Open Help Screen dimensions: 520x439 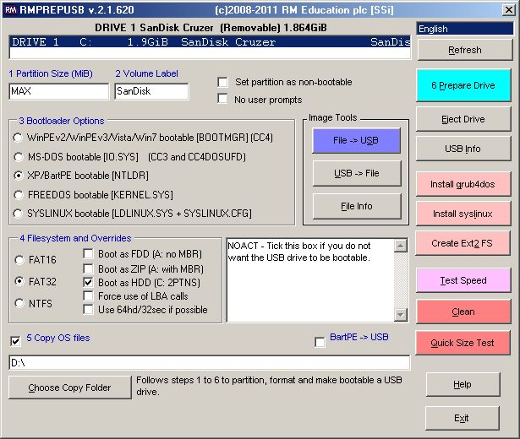click(463, 384)
